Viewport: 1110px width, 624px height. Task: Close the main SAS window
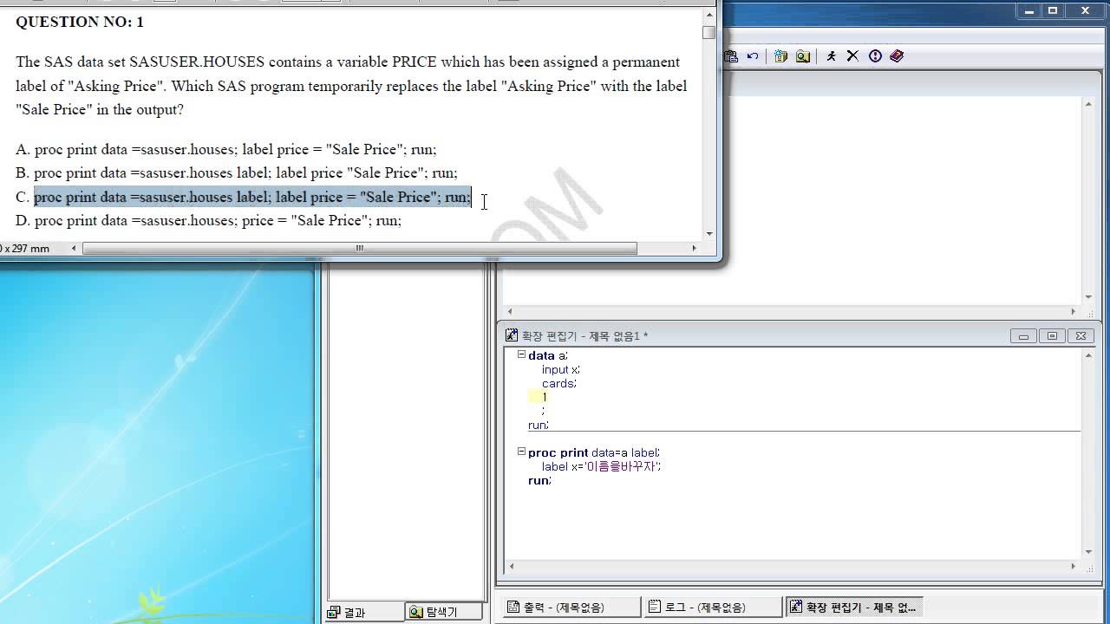tap(1086, 10)
